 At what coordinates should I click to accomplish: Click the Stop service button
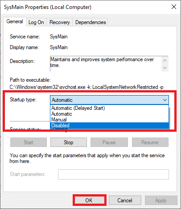pos(69,142)
